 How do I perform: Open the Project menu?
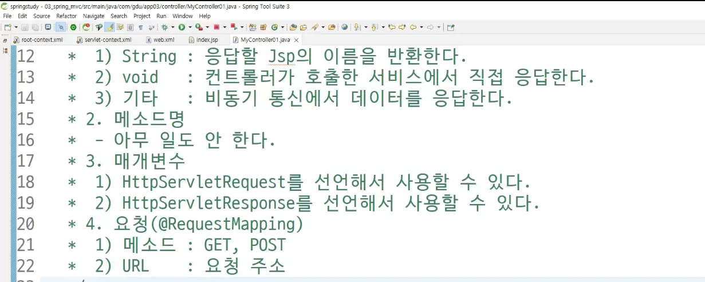(142, 16)
